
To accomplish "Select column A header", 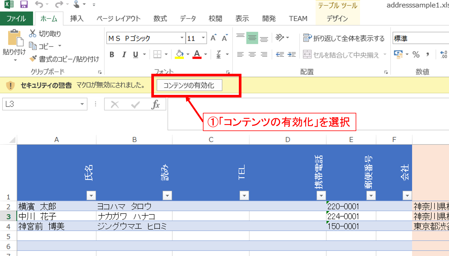I will (x=57, y=140).
